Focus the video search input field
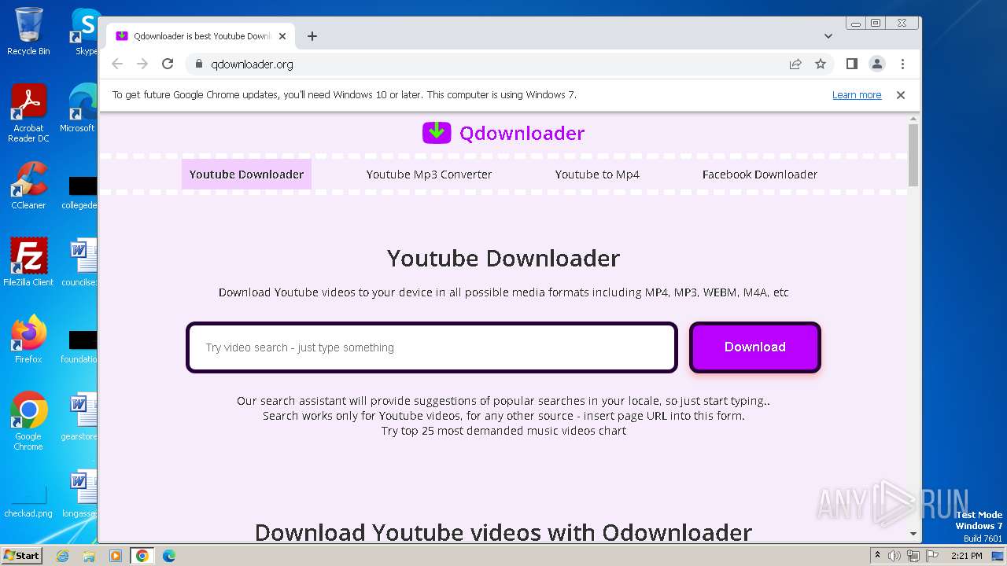1007x566 pixels. [432, 347]
